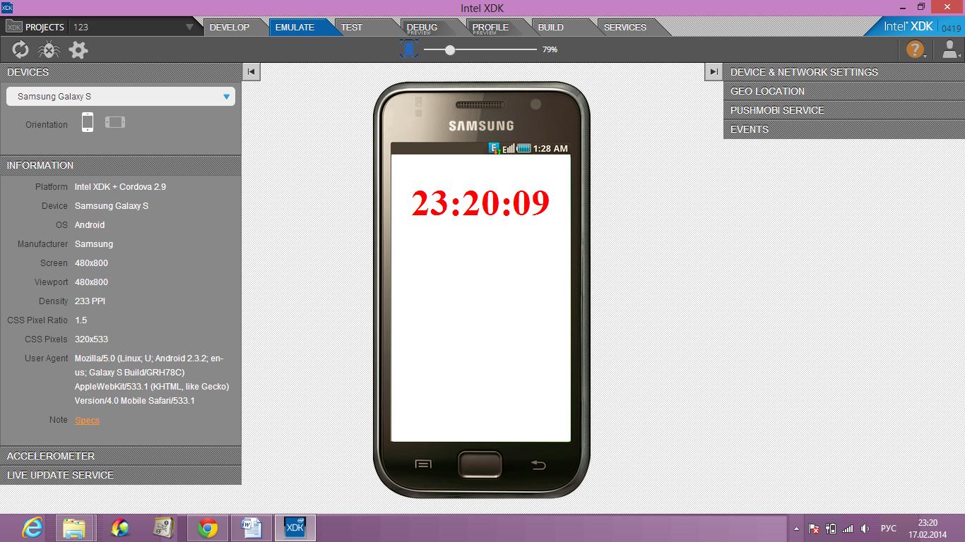Click the XDK Projects icon
The image size is (965, 542).
point(14,27)
